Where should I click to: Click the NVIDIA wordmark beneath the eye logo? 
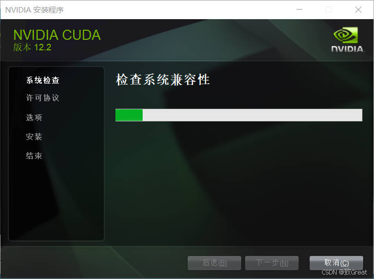click(x=347, y=49)
